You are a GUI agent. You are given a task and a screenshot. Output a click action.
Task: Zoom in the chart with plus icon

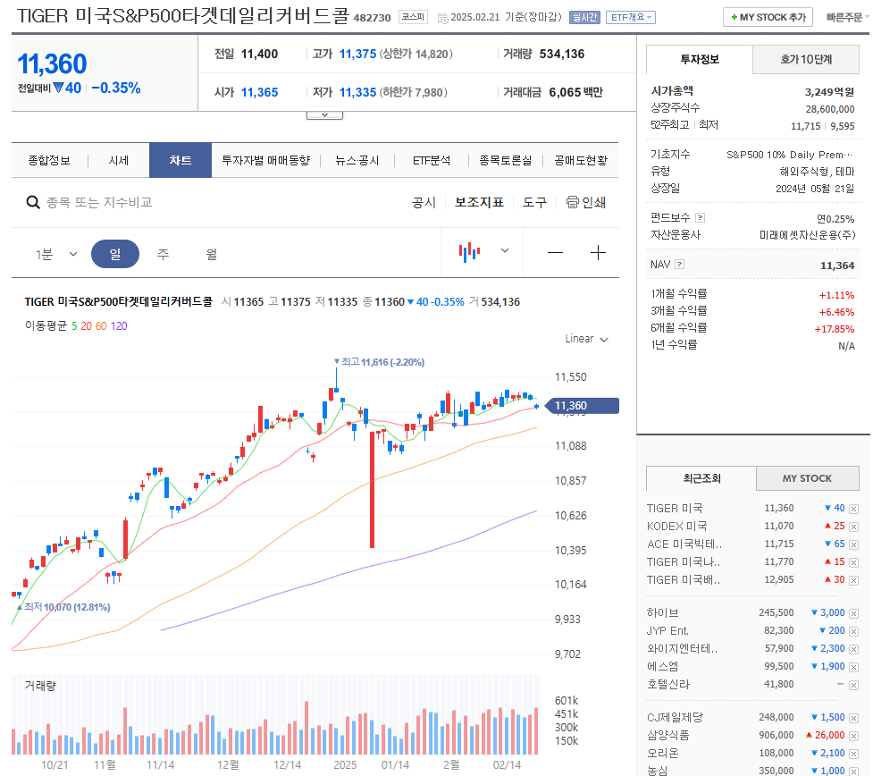tap(597, 253)
